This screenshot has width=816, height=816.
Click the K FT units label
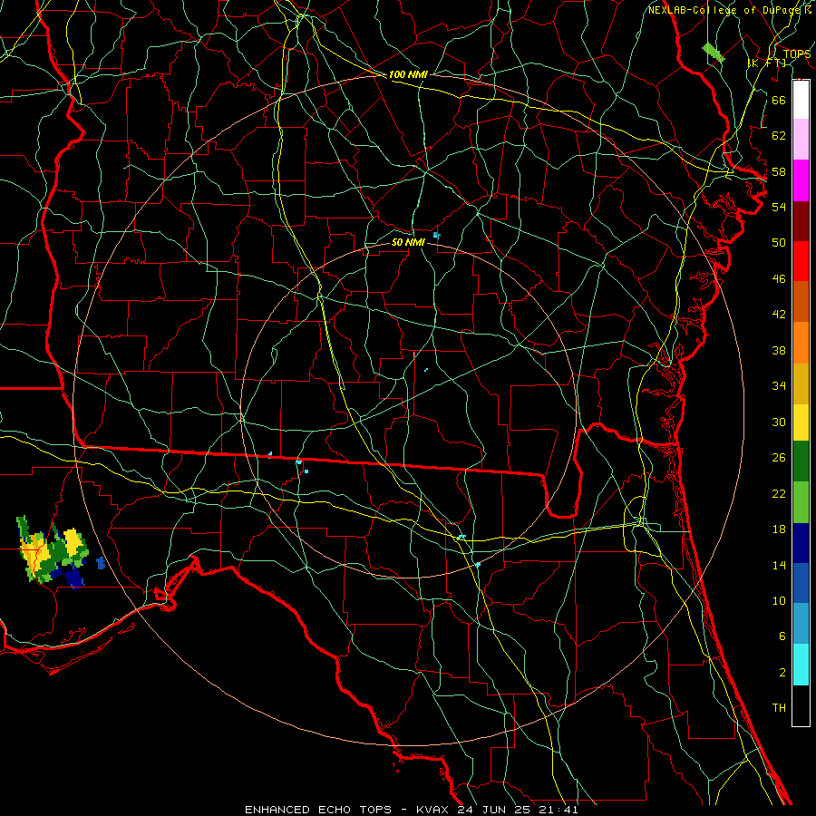click(x=766, y=63)
